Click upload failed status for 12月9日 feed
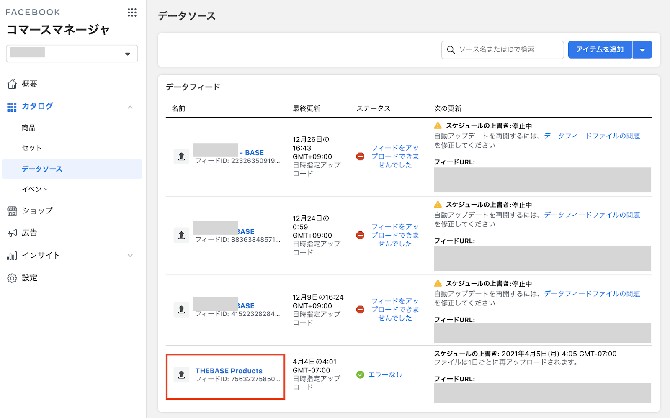Image resolution: width=670 pixels, height=418 pixels. 395,310
